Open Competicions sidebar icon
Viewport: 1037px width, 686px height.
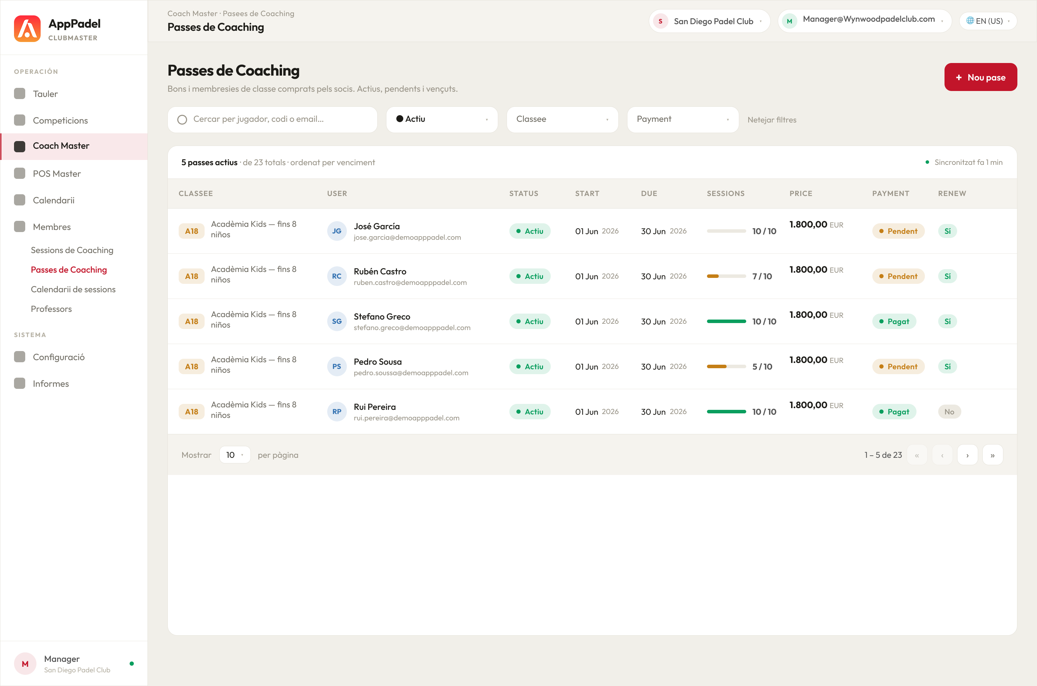pyautogui.click(x=19, y=120)
